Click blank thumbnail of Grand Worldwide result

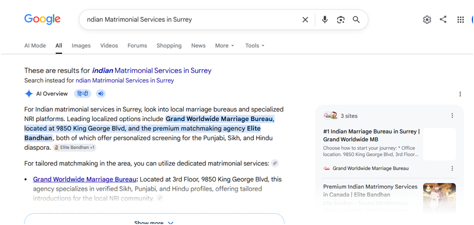coord(439,144)
